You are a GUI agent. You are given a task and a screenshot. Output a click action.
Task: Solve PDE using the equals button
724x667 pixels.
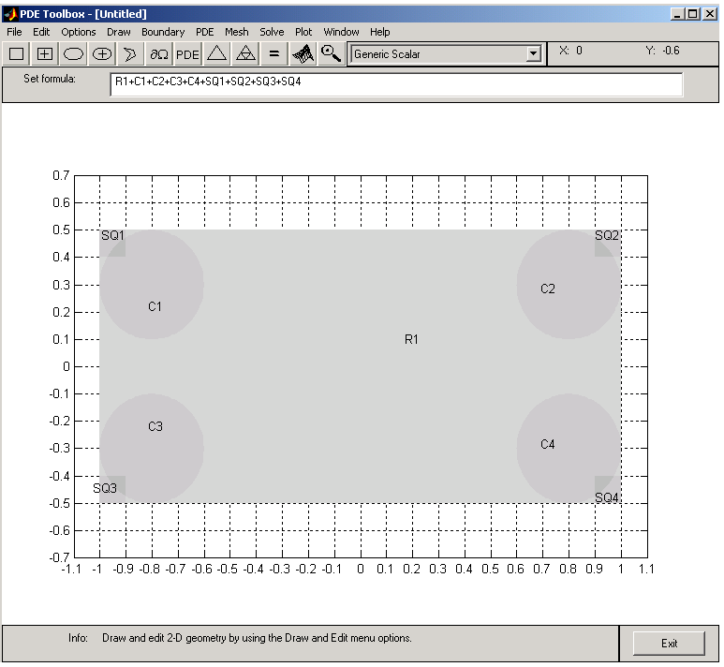(274, 54)
